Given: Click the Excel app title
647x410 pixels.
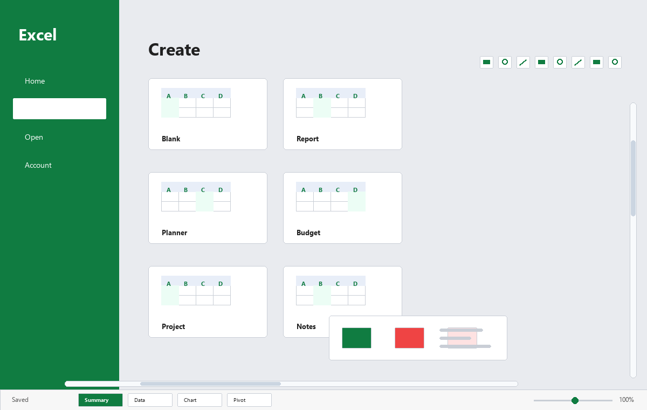Looking at the screenshot, I should (x=38, y=35).
